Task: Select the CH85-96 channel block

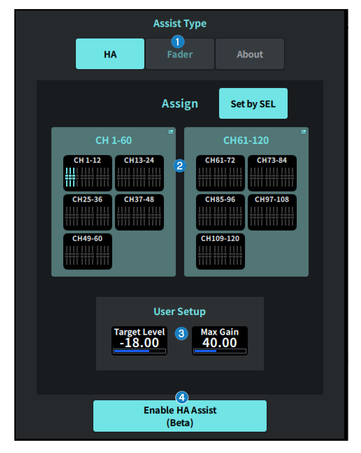Action: (220, 212)
